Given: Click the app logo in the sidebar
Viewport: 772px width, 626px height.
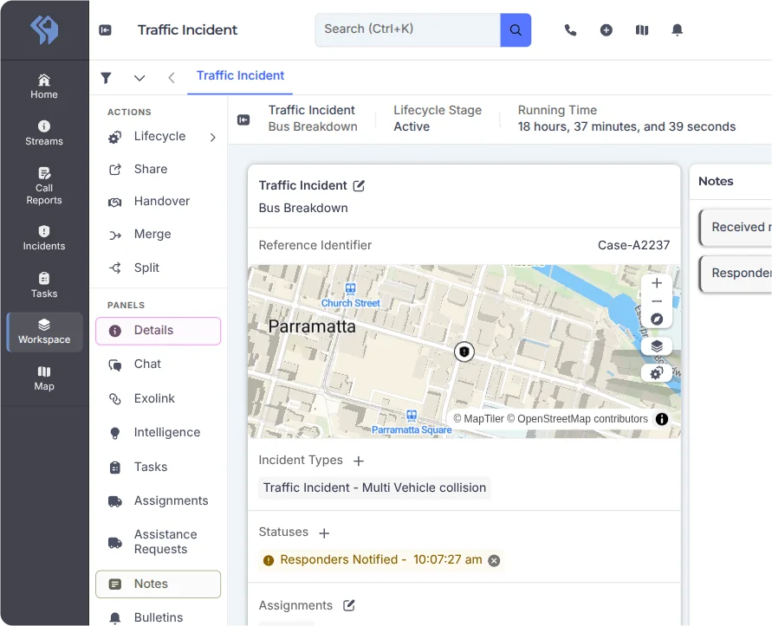Looking at the screenshot, I should click(x=44, y=29).
